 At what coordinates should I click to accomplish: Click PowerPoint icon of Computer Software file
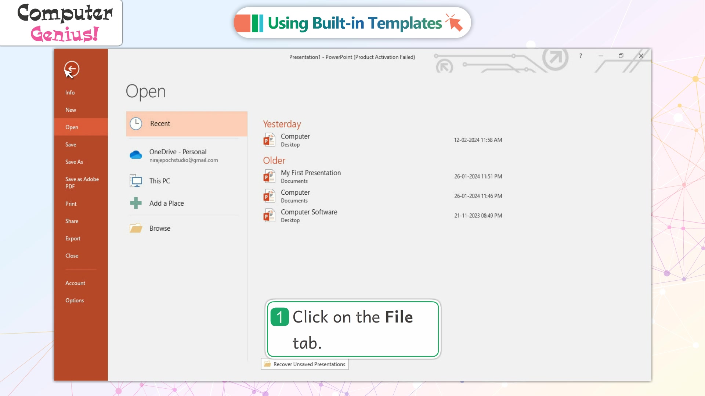point(269,216)
